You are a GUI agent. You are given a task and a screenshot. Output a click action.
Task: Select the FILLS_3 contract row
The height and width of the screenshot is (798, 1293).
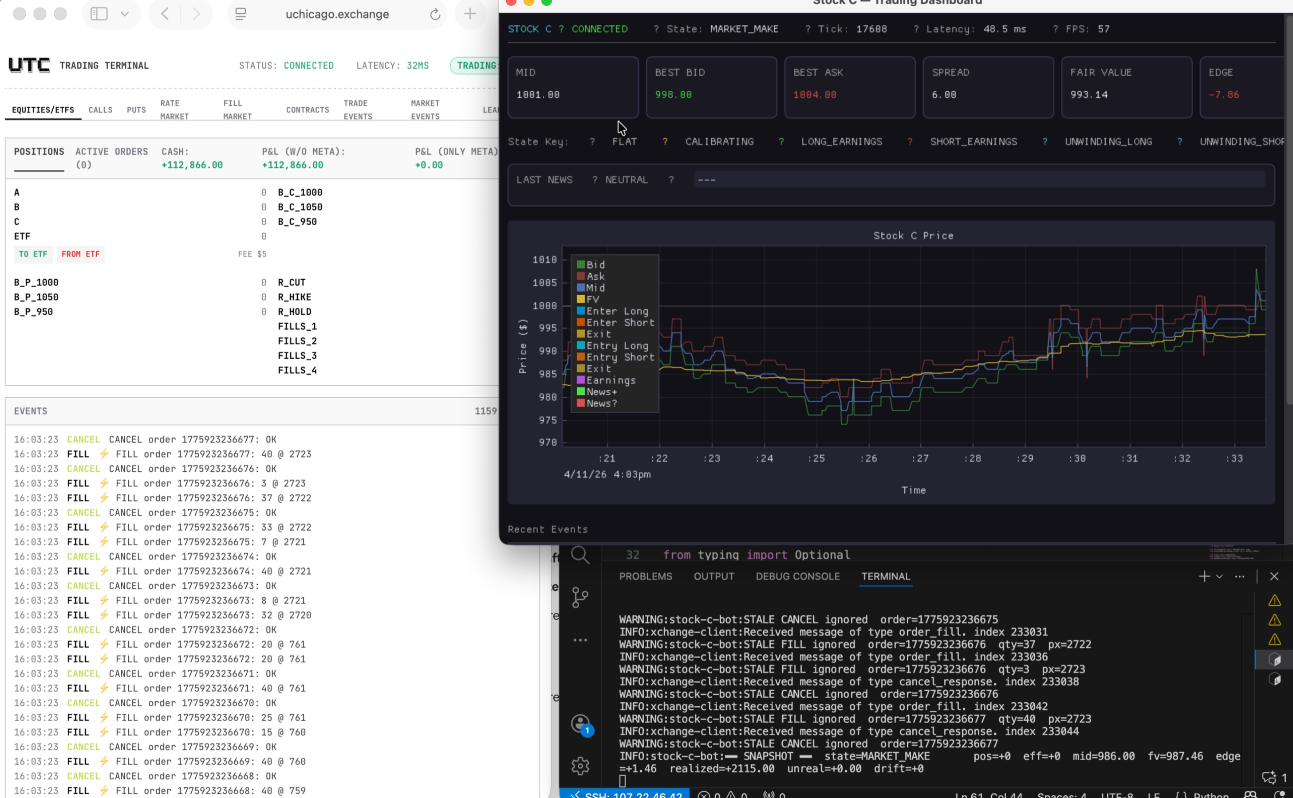point(297,356)
